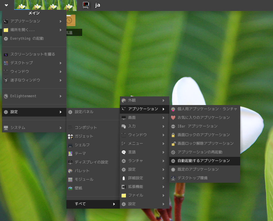This screenshot has height=221, width=273.
Task: Click the yellow folder icon for 場所を開く
Action: [6, 30]
